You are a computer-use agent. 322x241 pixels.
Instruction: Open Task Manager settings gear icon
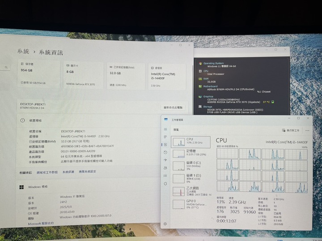tap(165, 224)
